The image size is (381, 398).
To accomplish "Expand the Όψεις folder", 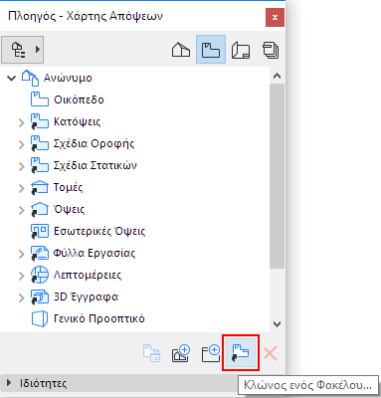I will [x=22, y=210].
